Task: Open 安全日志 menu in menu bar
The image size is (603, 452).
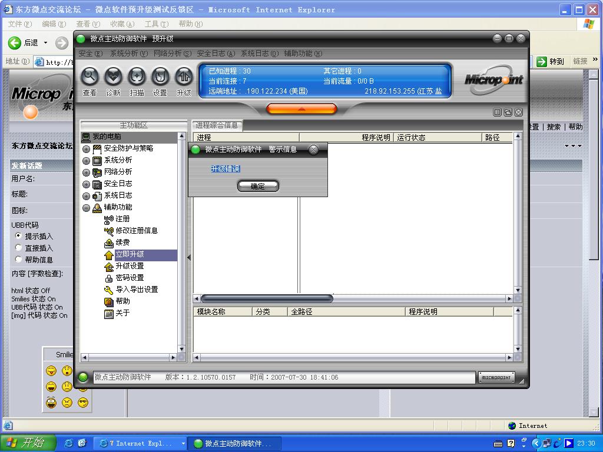Action: point(216,54)
